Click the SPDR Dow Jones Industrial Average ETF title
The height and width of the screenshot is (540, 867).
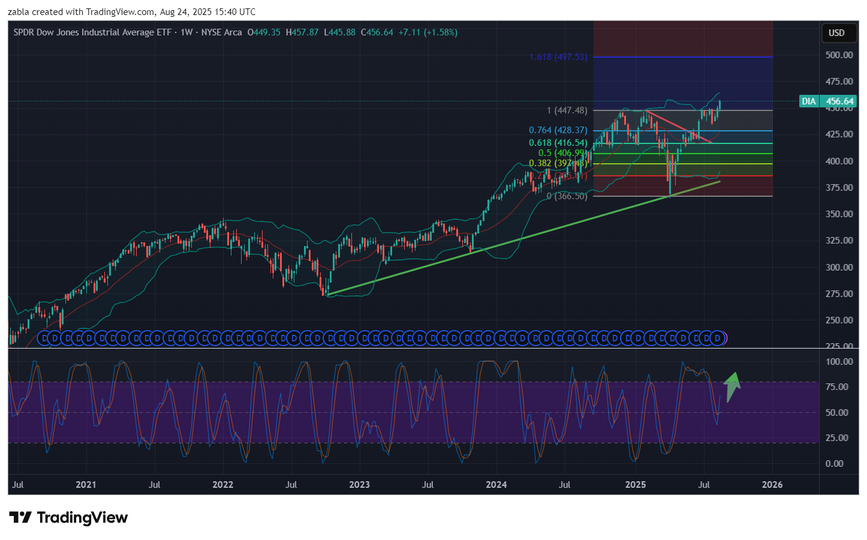point(92,32)
